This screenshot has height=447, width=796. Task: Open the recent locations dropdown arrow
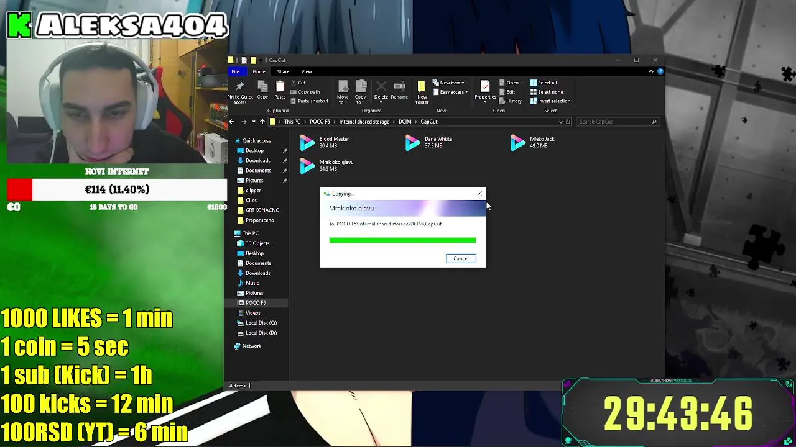[x=253, y=122]
